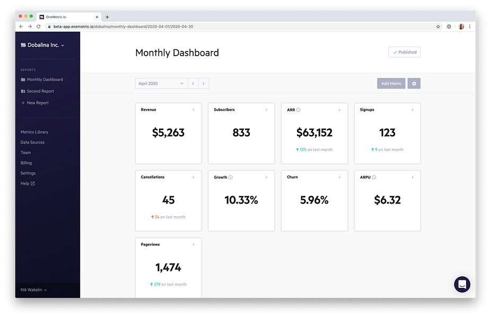
Task: Reload the page in browser
Action: coord(39,26)
